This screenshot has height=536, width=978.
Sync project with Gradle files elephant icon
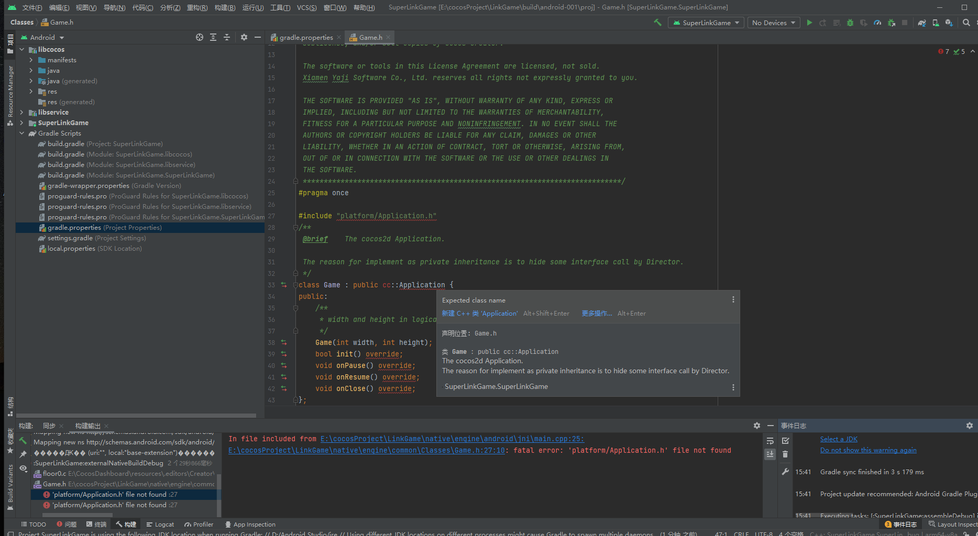point(922,23)
